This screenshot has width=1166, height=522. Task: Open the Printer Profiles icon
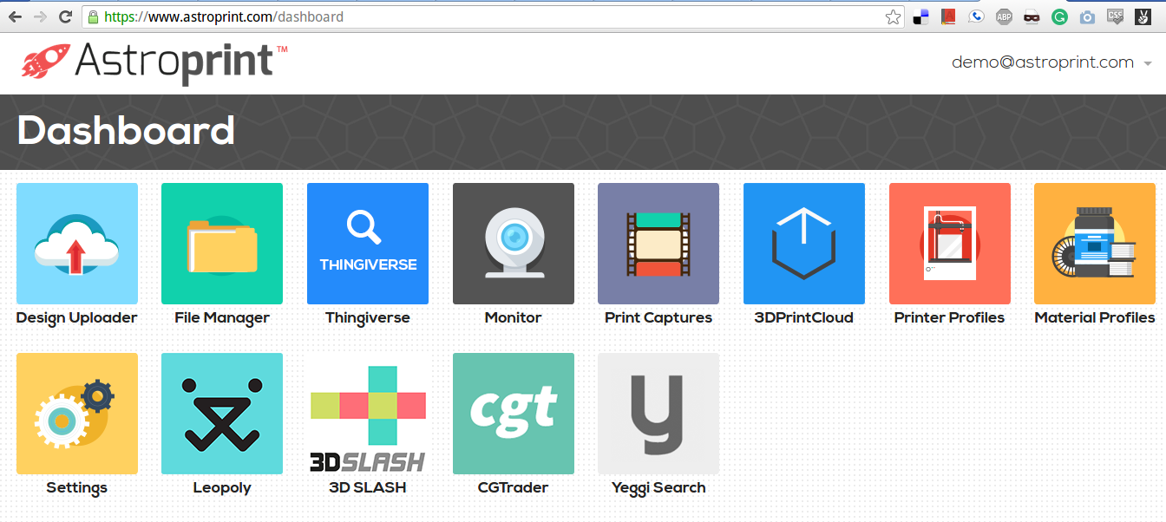(950, 244)
